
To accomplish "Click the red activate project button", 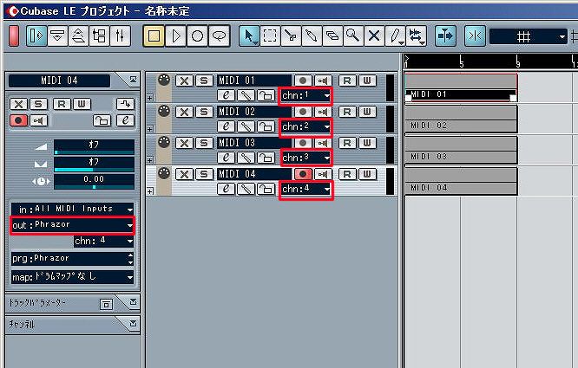I will pyautogui.click(x=14, y=36).
